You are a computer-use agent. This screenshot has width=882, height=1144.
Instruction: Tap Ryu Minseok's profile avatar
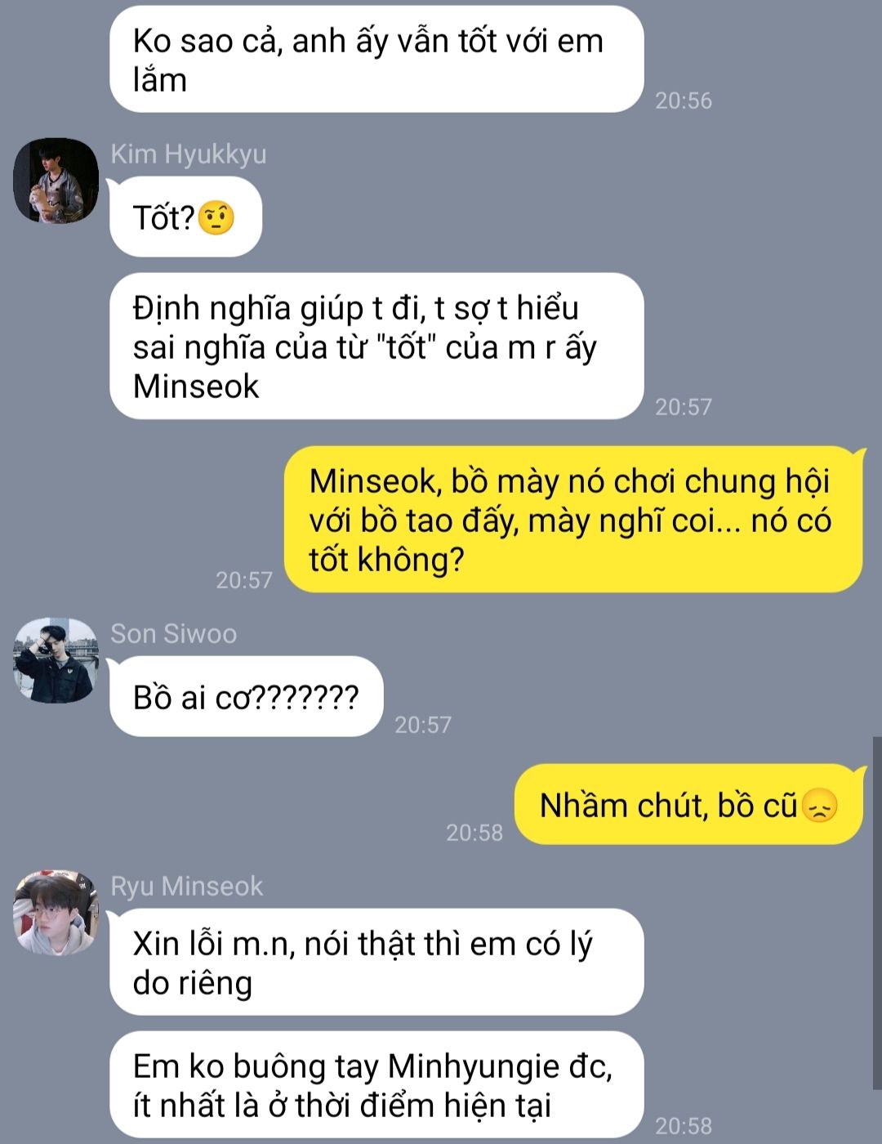click(x=56, y=912)
